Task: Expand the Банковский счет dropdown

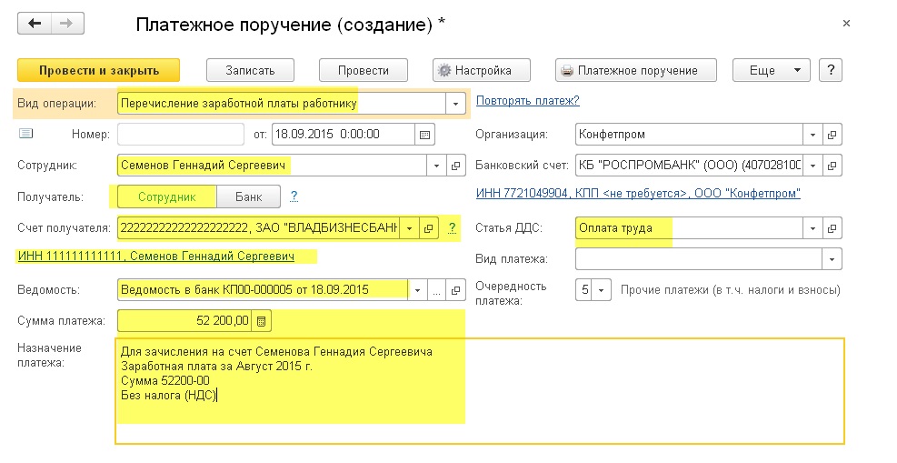Action: pyautogui.click(x=812, y=166)
